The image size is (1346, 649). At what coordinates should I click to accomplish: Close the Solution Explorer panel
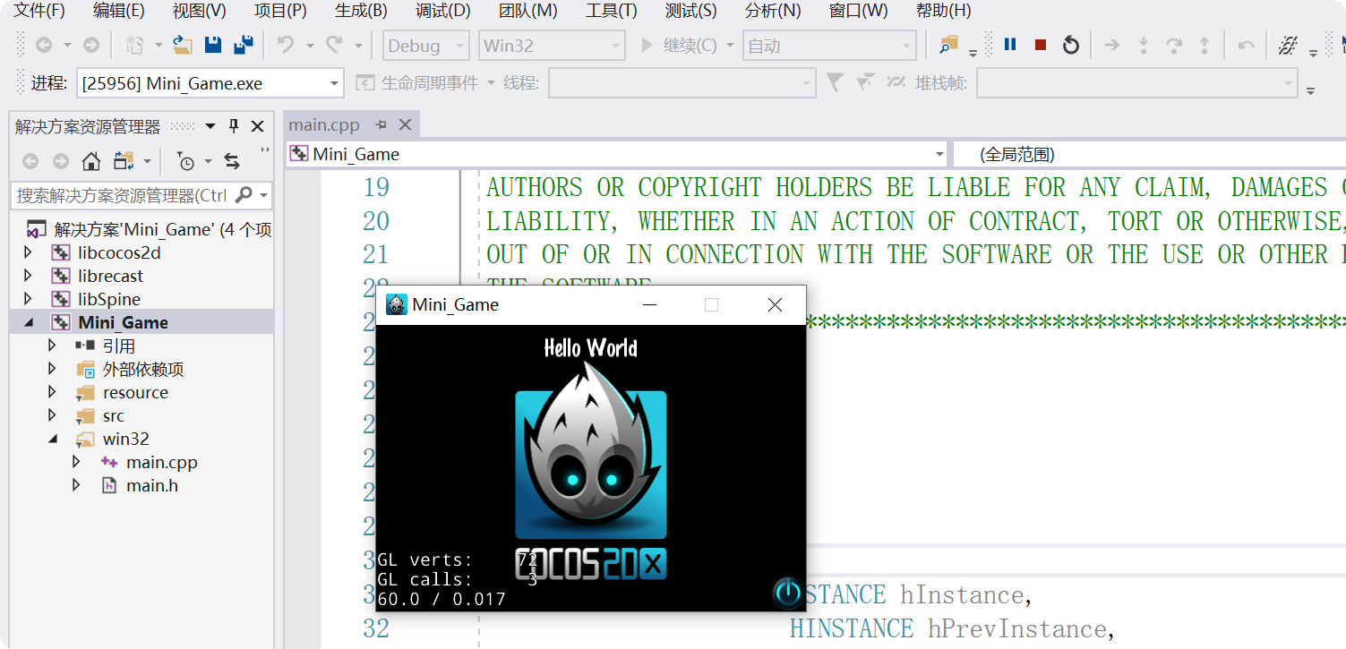(257, 126)
